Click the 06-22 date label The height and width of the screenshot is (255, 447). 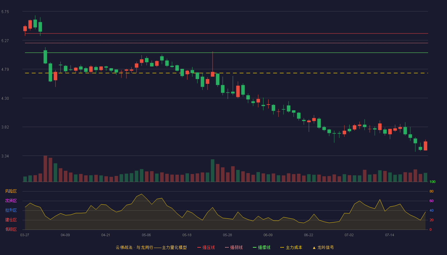[x=308, y=235]
